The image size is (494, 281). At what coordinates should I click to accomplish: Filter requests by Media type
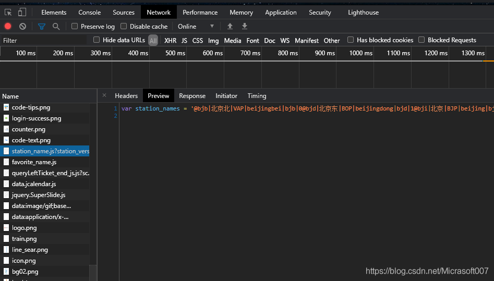(233, 40)
